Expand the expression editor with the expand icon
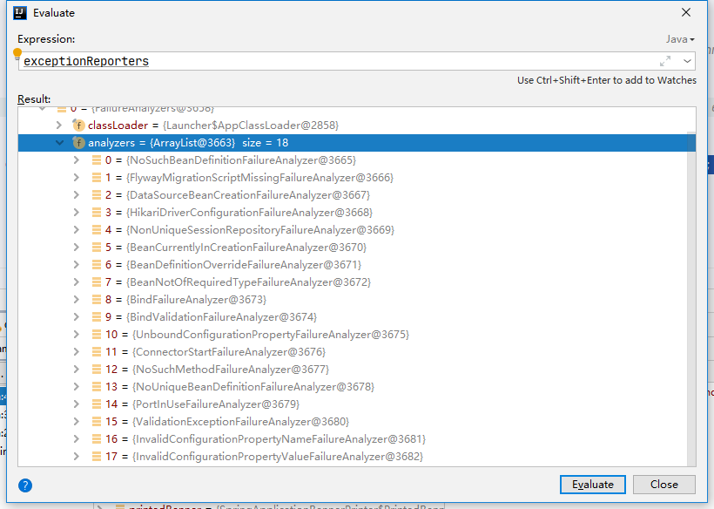Screen dimensions: 714x509 [665, 61]
